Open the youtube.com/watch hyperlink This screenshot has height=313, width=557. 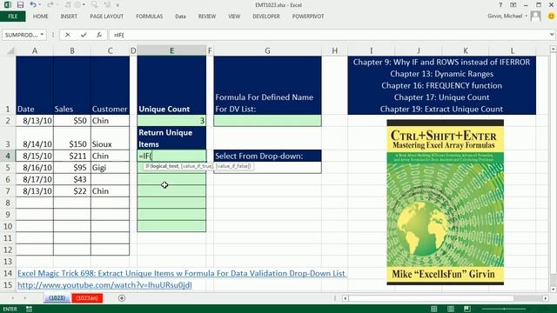104,285
